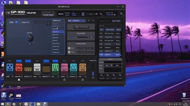
Task: Disable the EQ module toggle
Action: pyautogui.click(x=55, y=61)
